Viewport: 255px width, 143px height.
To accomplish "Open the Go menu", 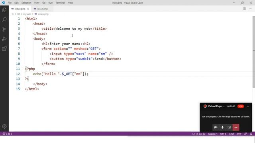I will [x=44, y=3].
